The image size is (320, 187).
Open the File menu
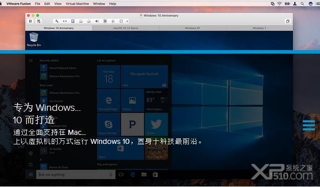click(38, 4)
